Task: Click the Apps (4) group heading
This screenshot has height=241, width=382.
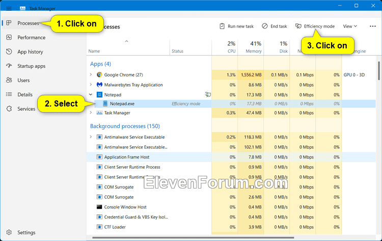Action: [x=100, y=64]
